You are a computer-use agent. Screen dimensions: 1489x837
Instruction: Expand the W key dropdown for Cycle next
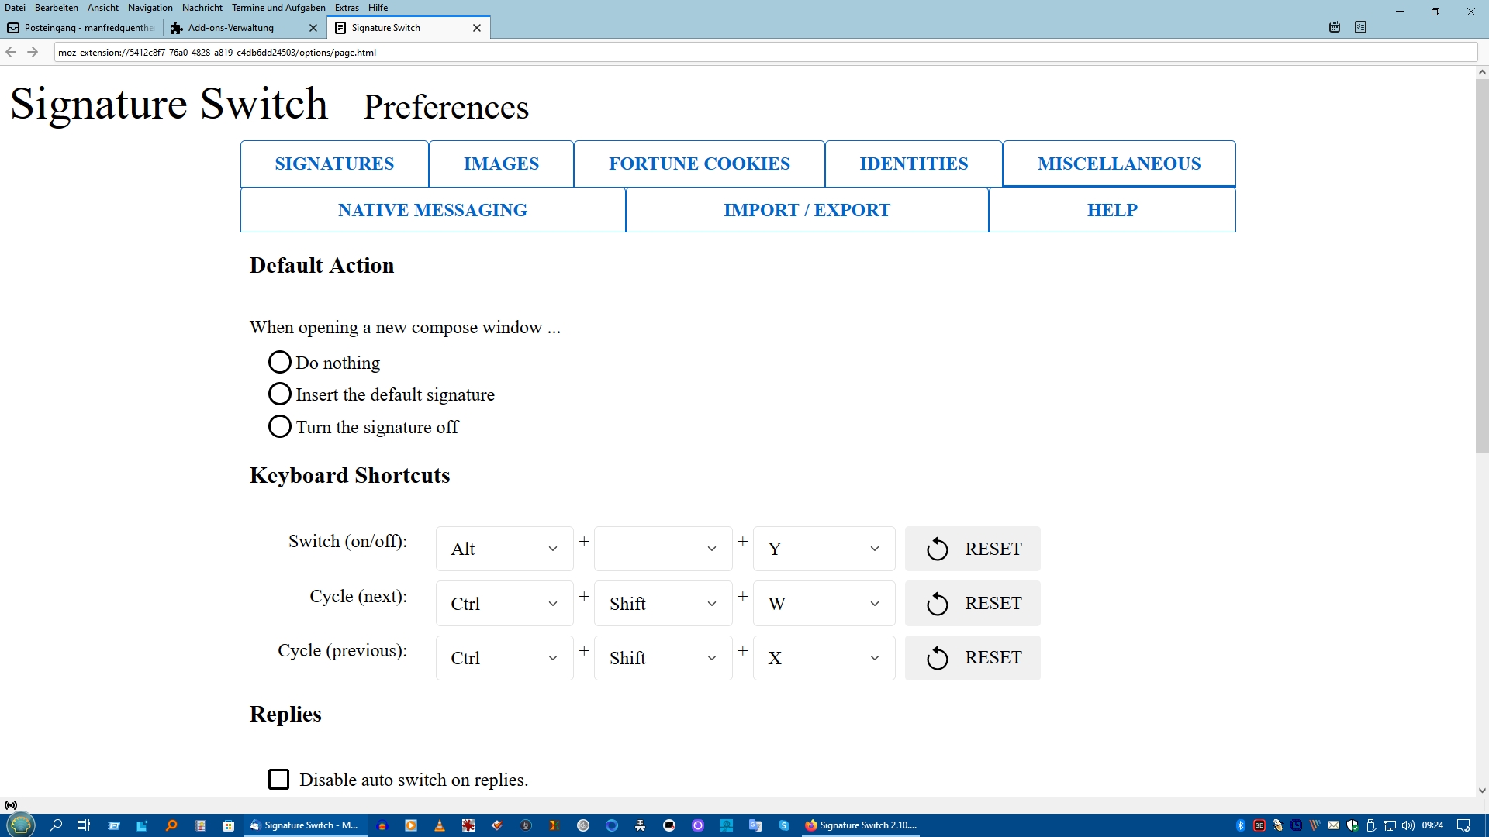(824, 603)
